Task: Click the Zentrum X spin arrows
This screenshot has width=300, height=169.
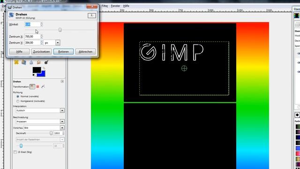Action: (x=42, y=37)
